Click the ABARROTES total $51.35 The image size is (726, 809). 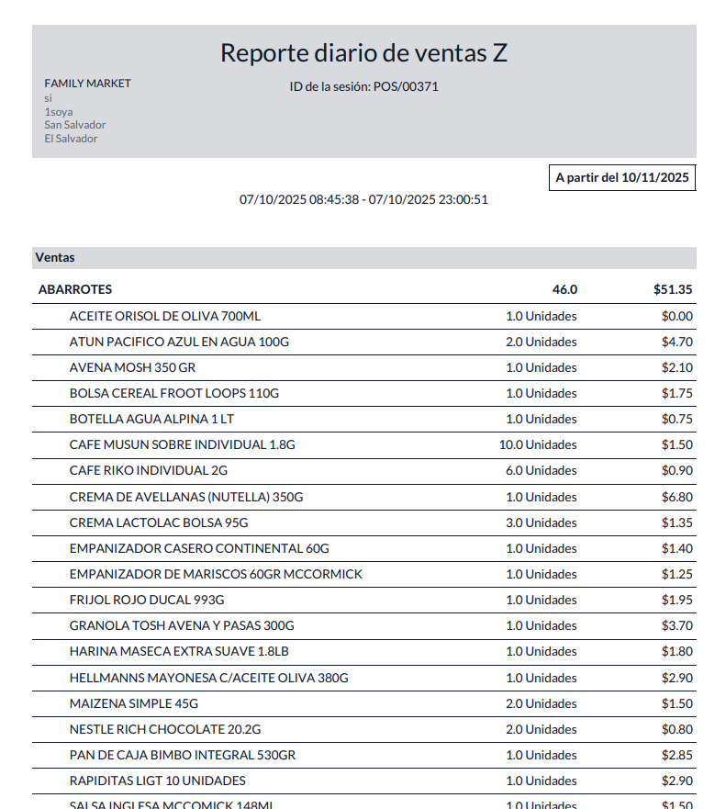pyautogui.click(x=672, y=289)
